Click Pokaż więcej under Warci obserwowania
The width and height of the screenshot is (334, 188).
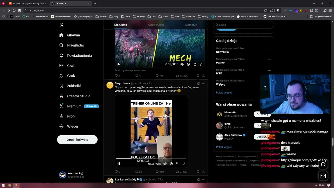point(224,147)
